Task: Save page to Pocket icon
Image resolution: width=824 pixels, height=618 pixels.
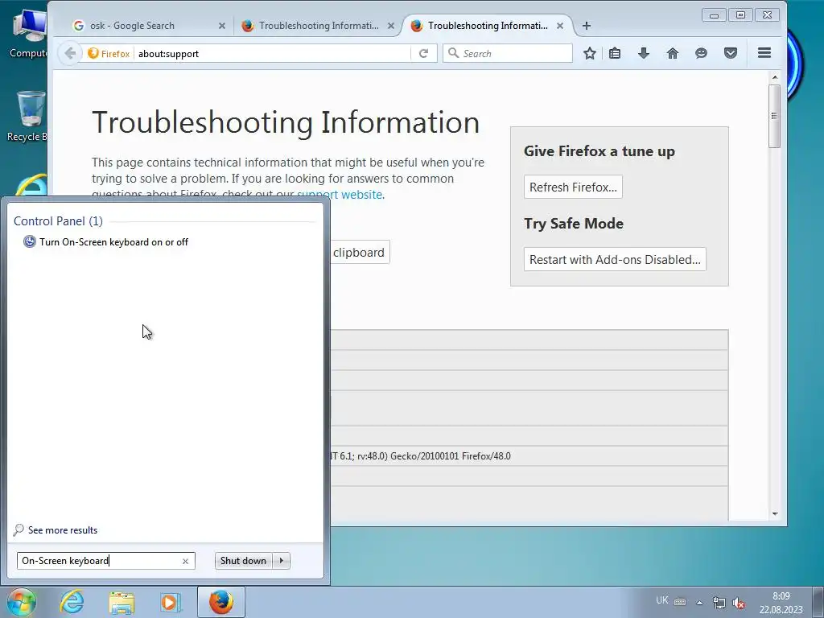Action: (731, 53)
